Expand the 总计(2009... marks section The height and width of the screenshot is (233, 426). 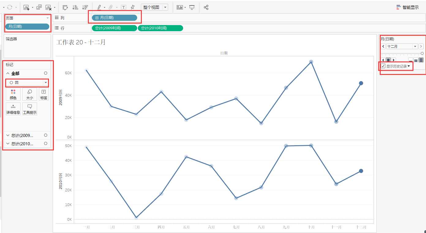pos(8,135)
